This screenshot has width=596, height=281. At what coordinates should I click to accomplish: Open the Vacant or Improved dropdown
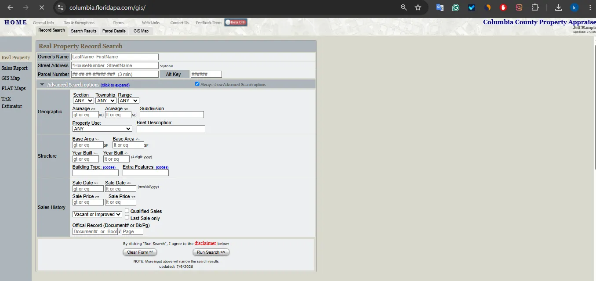[x=97, y=214]
